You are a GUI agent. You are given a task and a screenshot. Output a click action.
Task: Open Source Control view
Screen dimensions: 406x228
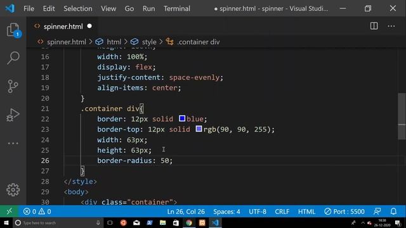pos(13,86)
